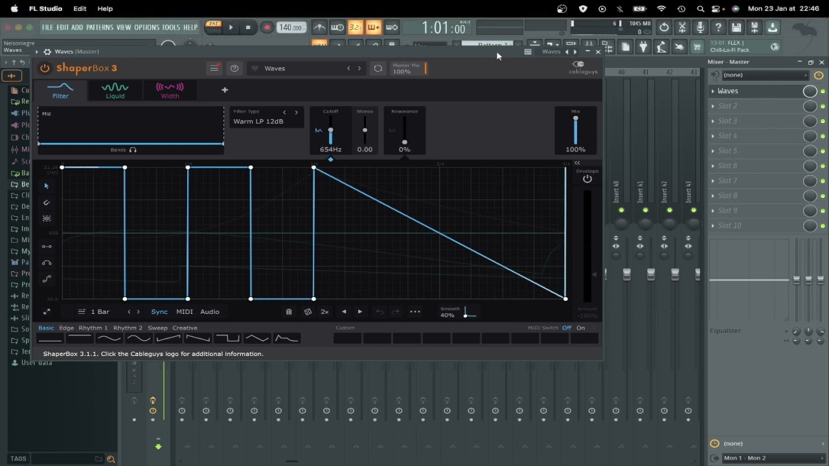Click the FL Studio stop button
The width and height of the screenshot is (829, 466).
pos(248,27)
